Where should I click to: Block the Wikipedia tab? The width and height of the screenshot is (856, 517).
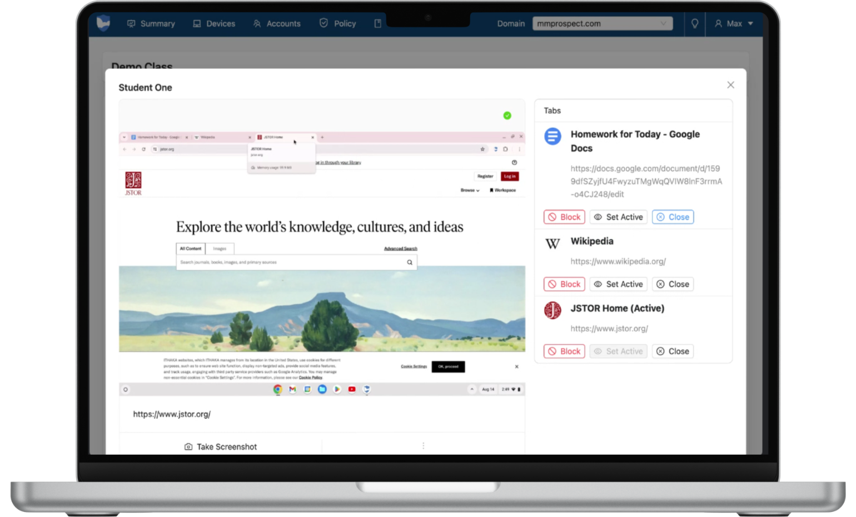[x=564, y=284]
